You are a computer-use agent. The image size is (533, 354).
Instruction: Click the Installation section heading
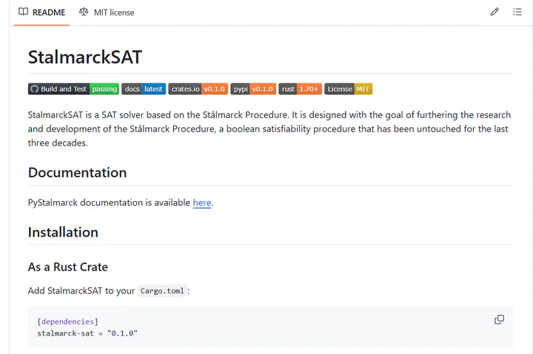point(63,232)
